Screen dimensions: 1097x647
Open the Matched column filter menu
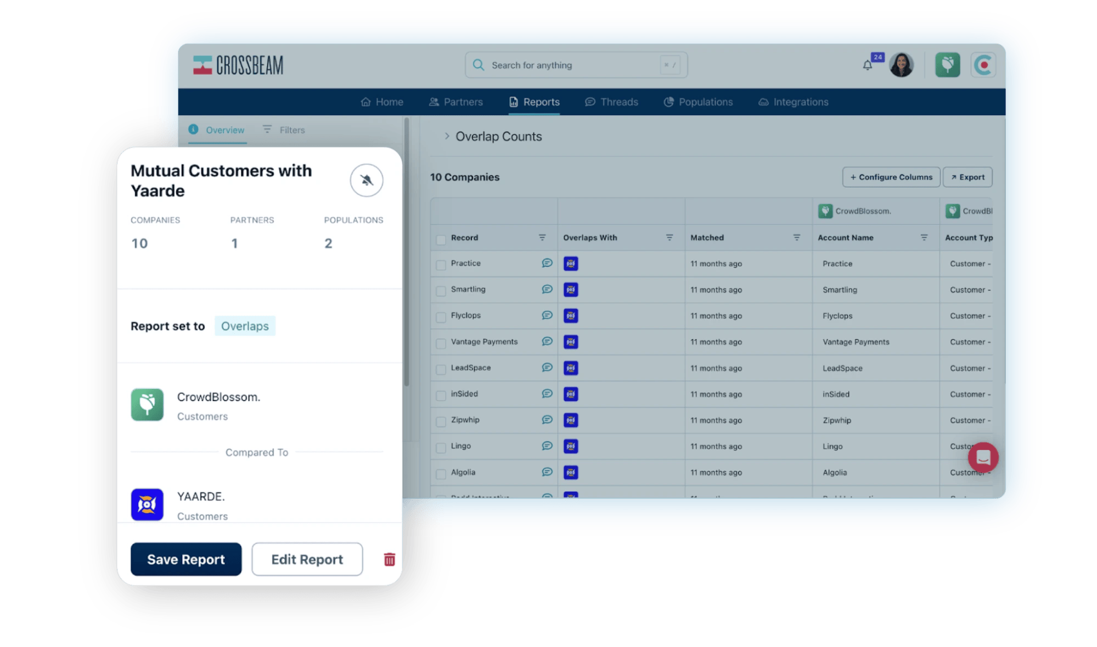pyautogui.click(x=797, y=238)
